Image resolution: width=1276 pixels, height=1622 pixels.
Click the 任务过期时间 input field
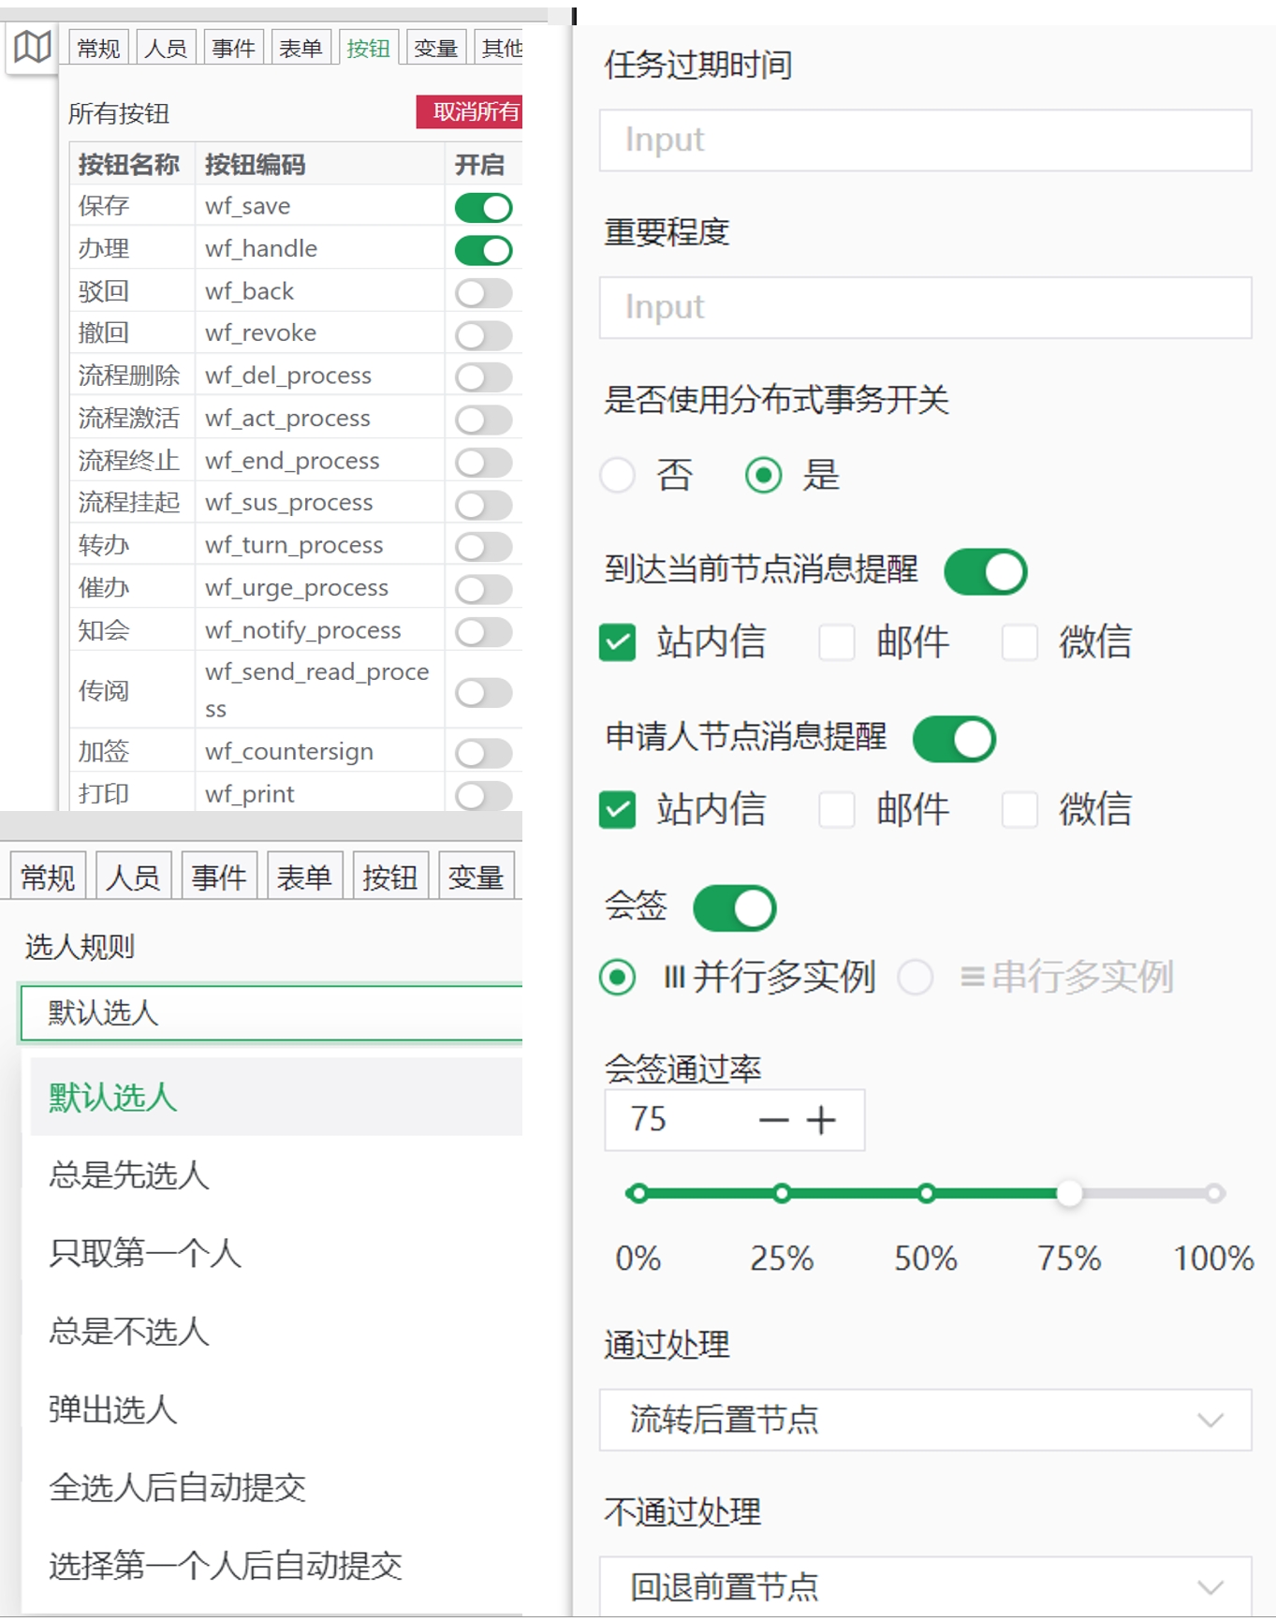pyautogui.click(x=925, y=140)
